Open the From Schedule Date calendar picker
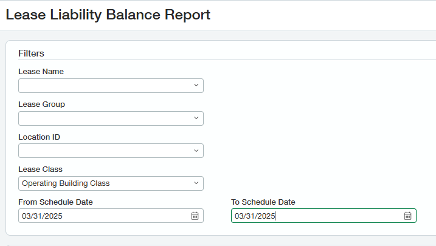 pyautogui.click(x=195, y=216)
